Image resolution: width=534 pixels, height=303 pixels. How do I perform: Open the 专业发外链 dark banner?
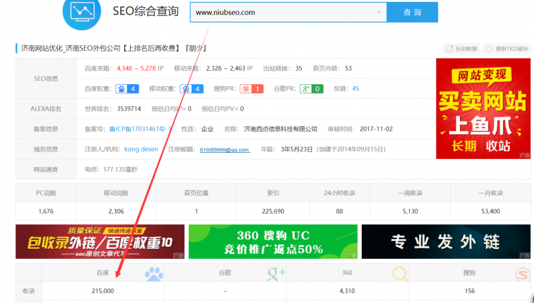pyautogui.click(x=446, y=242)
